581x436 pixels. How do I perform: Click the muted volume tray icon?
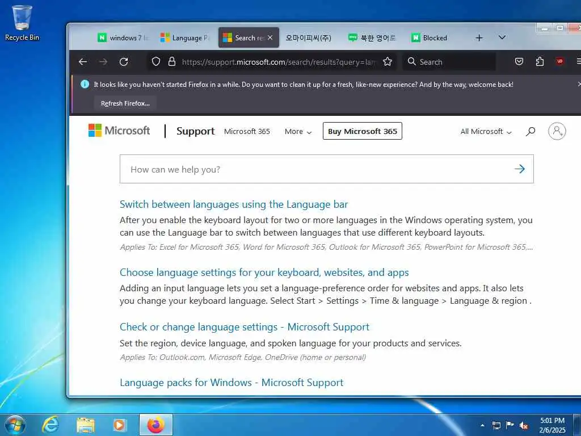[x=524, y=426]
